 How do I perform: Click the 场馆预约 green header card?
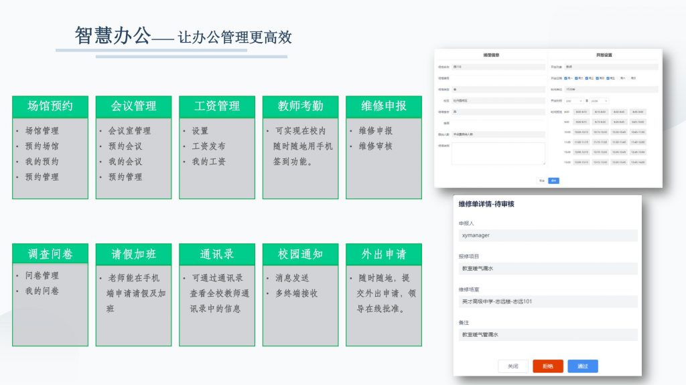[50, 106]
